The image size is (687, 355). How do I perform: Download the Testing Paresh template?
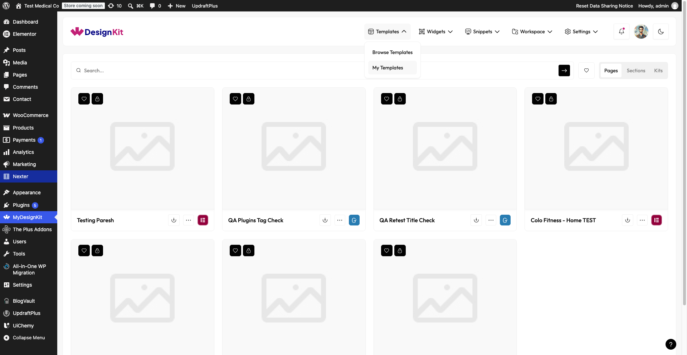174,220
